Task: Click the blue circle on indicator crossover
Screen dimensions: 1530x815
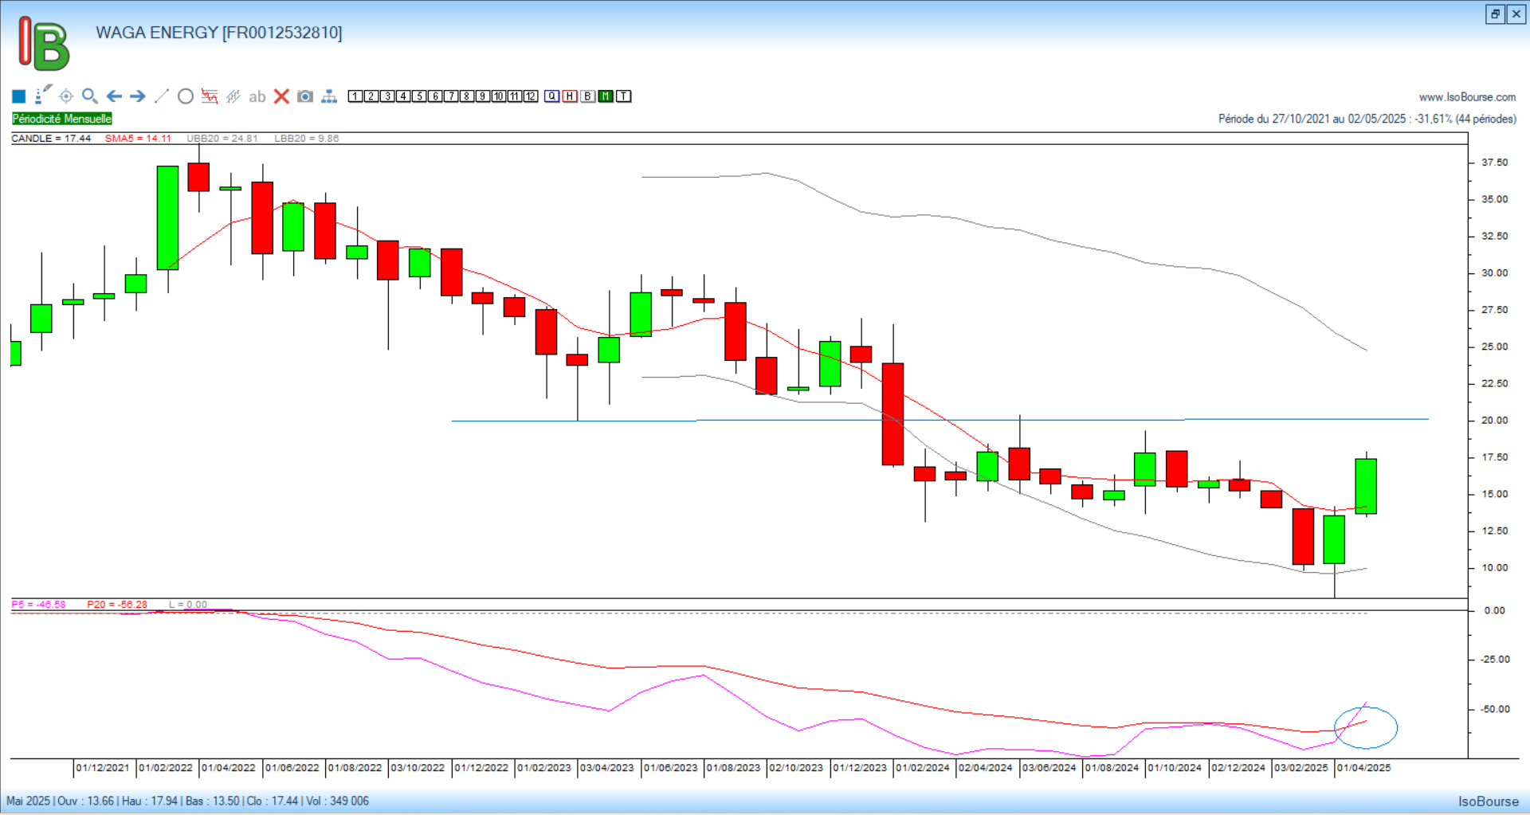Action: (x=1366, y=727)
